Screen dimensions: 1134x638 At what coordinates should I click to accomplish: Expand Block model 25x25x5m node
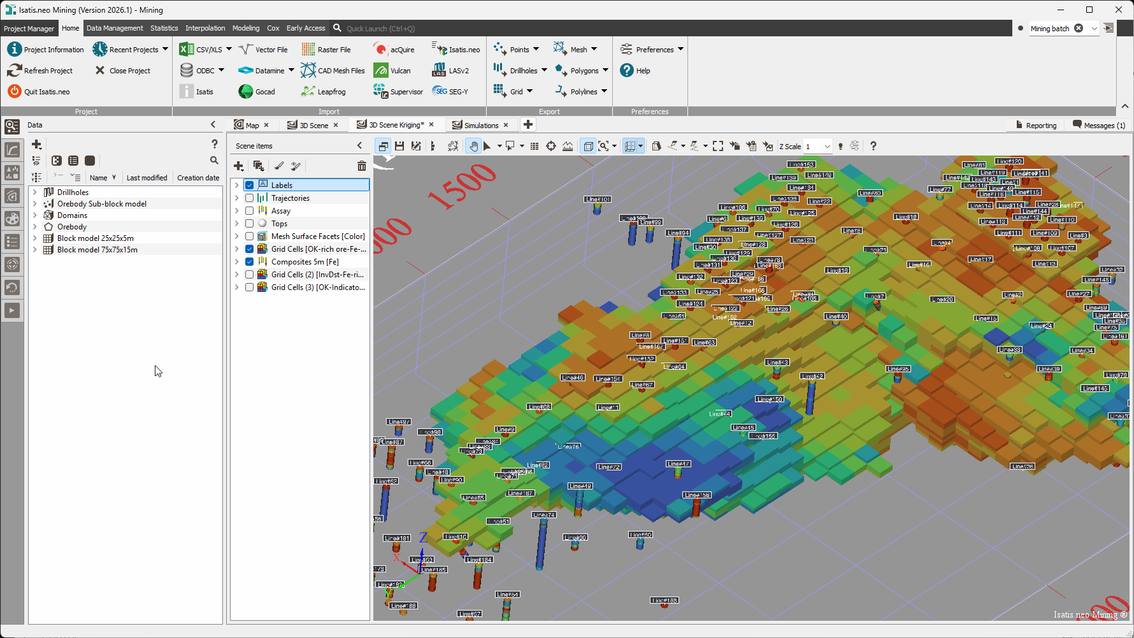coord(35,238)
